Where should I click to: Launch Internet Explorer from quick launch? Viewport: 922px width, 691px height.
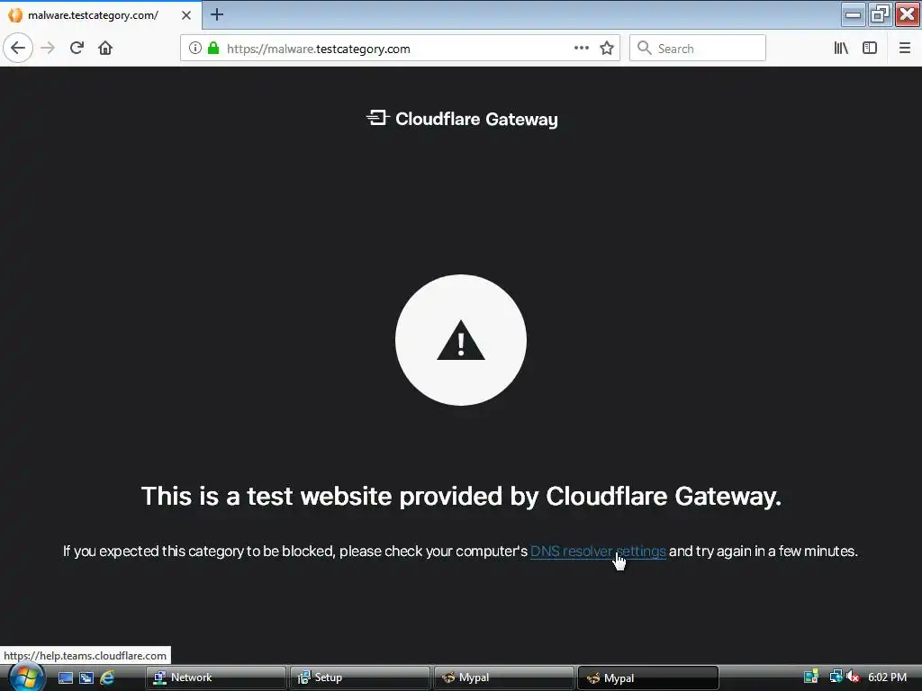107,678
